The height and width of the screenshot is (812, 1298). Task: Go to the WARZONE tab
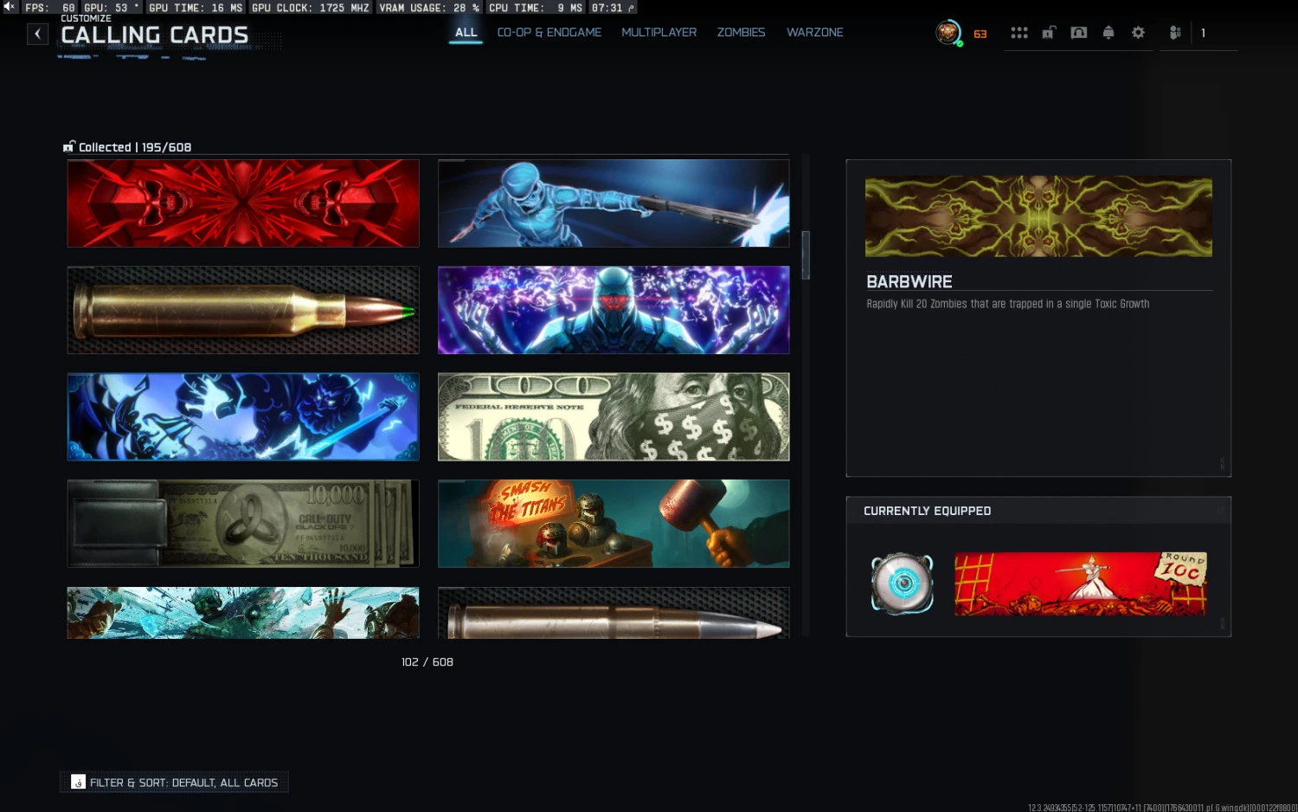[815, 33]
